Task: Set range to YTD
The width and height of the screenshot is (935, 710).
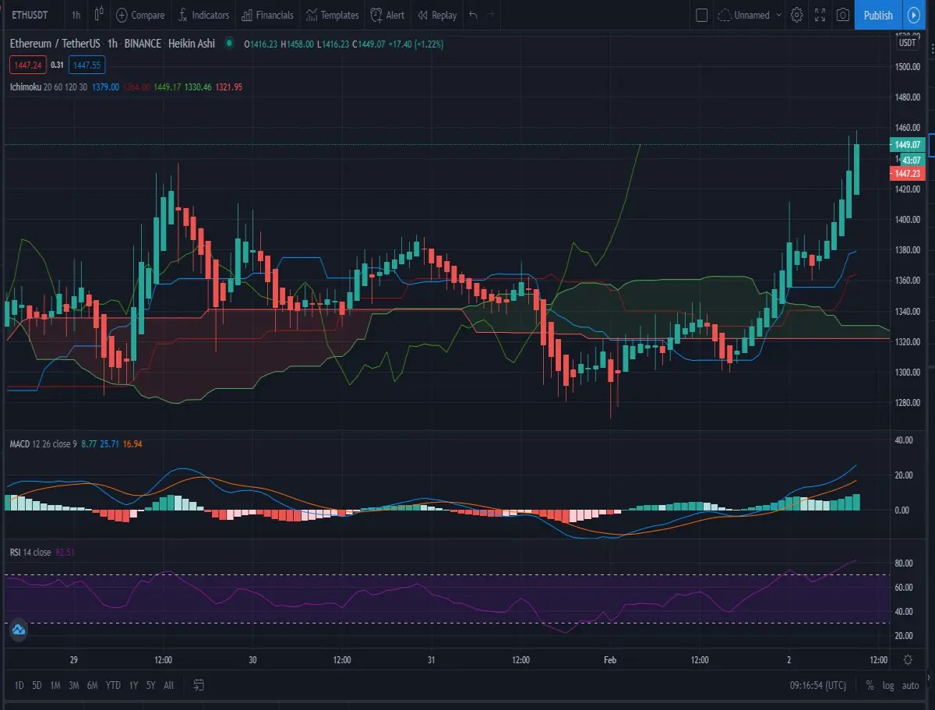Action: (x=113, y=685)
